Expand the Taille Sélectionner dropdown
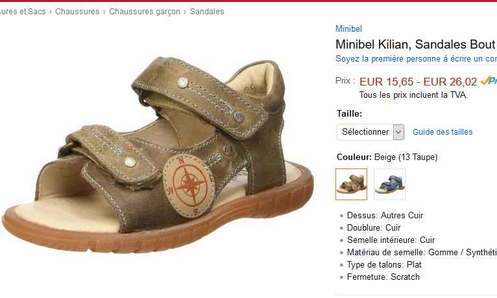The height and width of the screenshot is (298, 497). (x=370, y=132)
